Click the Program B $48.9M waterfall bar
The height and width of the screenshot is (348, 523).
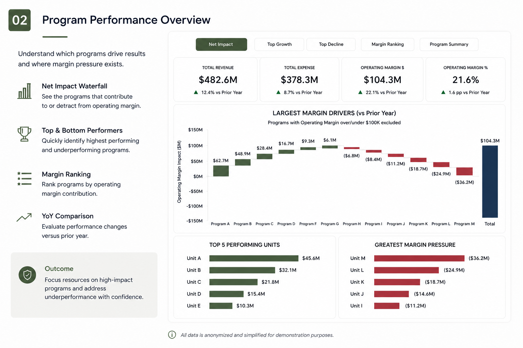(x=243, y=162)
